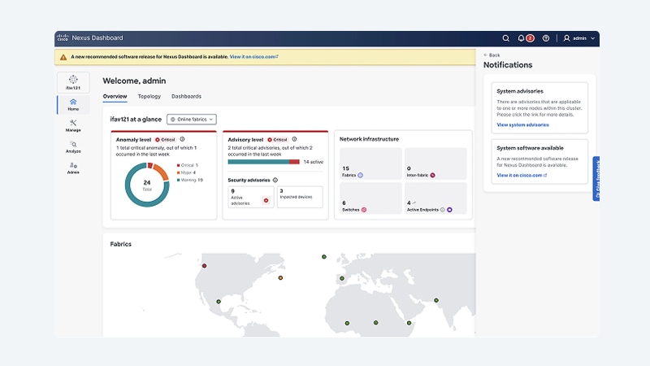Switch to the Topology tab
This screenshot has height=366, width=650.
pos(149,96)
